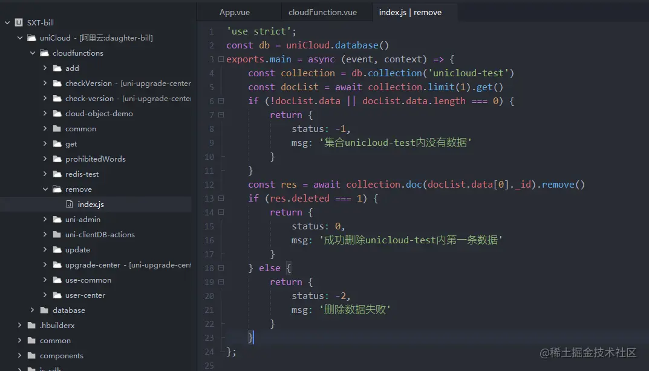Click the redis-test folder icon
Image resolution: width=649 pixels, height=371 pixels.
57,174
